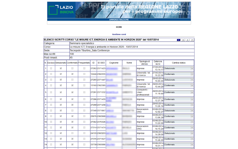Click the 'Seminario specialistico' category value
This screenshot has height=149, width=238.
[82, 43]
